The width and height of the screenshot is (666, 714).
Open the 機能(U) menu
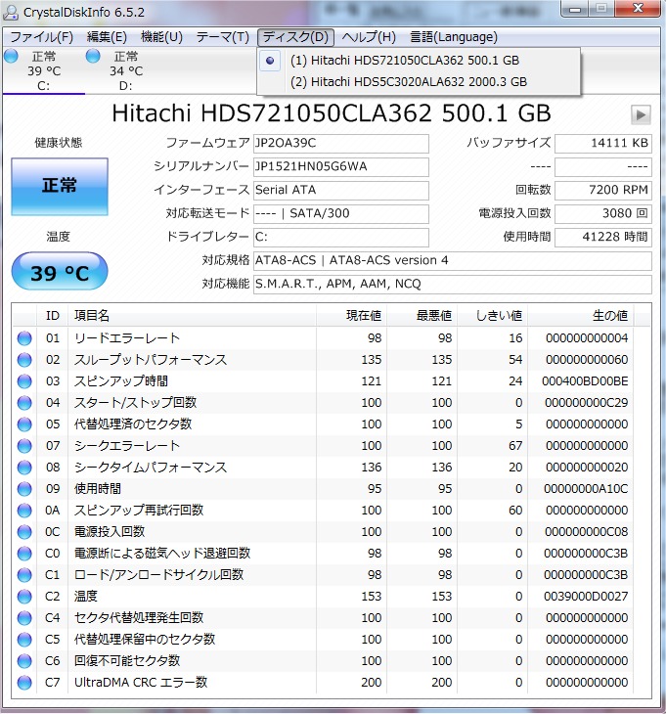tap(161, 37)
